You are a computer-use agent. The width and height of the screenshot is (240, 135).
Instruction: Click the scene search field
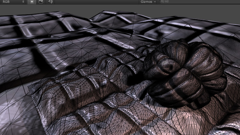click(199, 1)
